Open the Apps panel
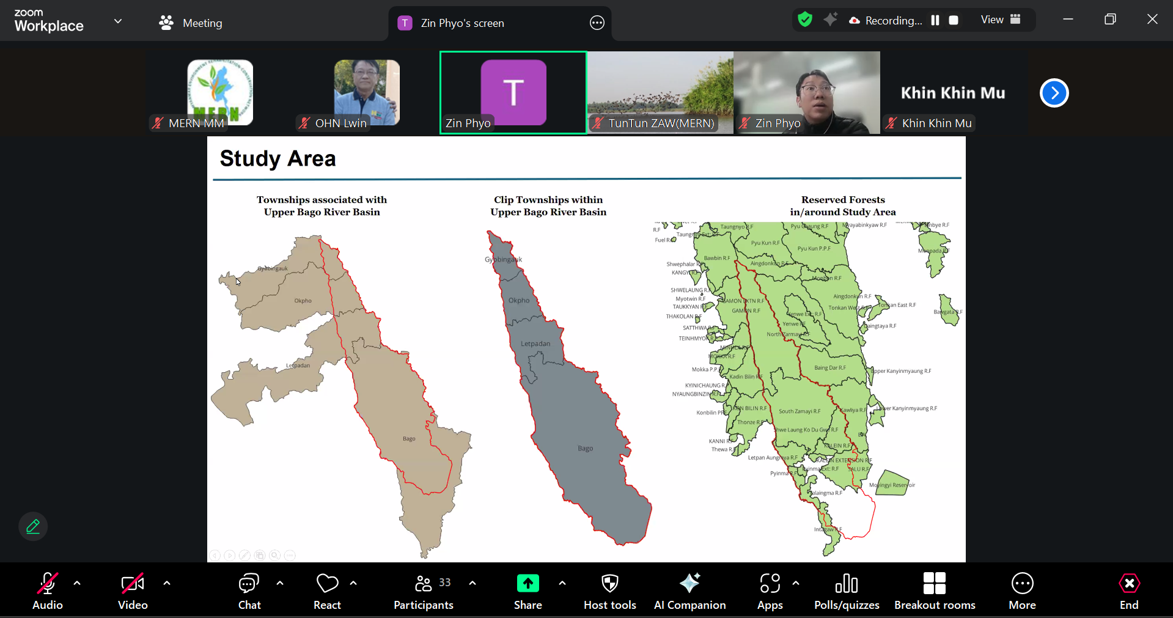The width and height of the screenshot is (1173, 618). coord(770,590)
